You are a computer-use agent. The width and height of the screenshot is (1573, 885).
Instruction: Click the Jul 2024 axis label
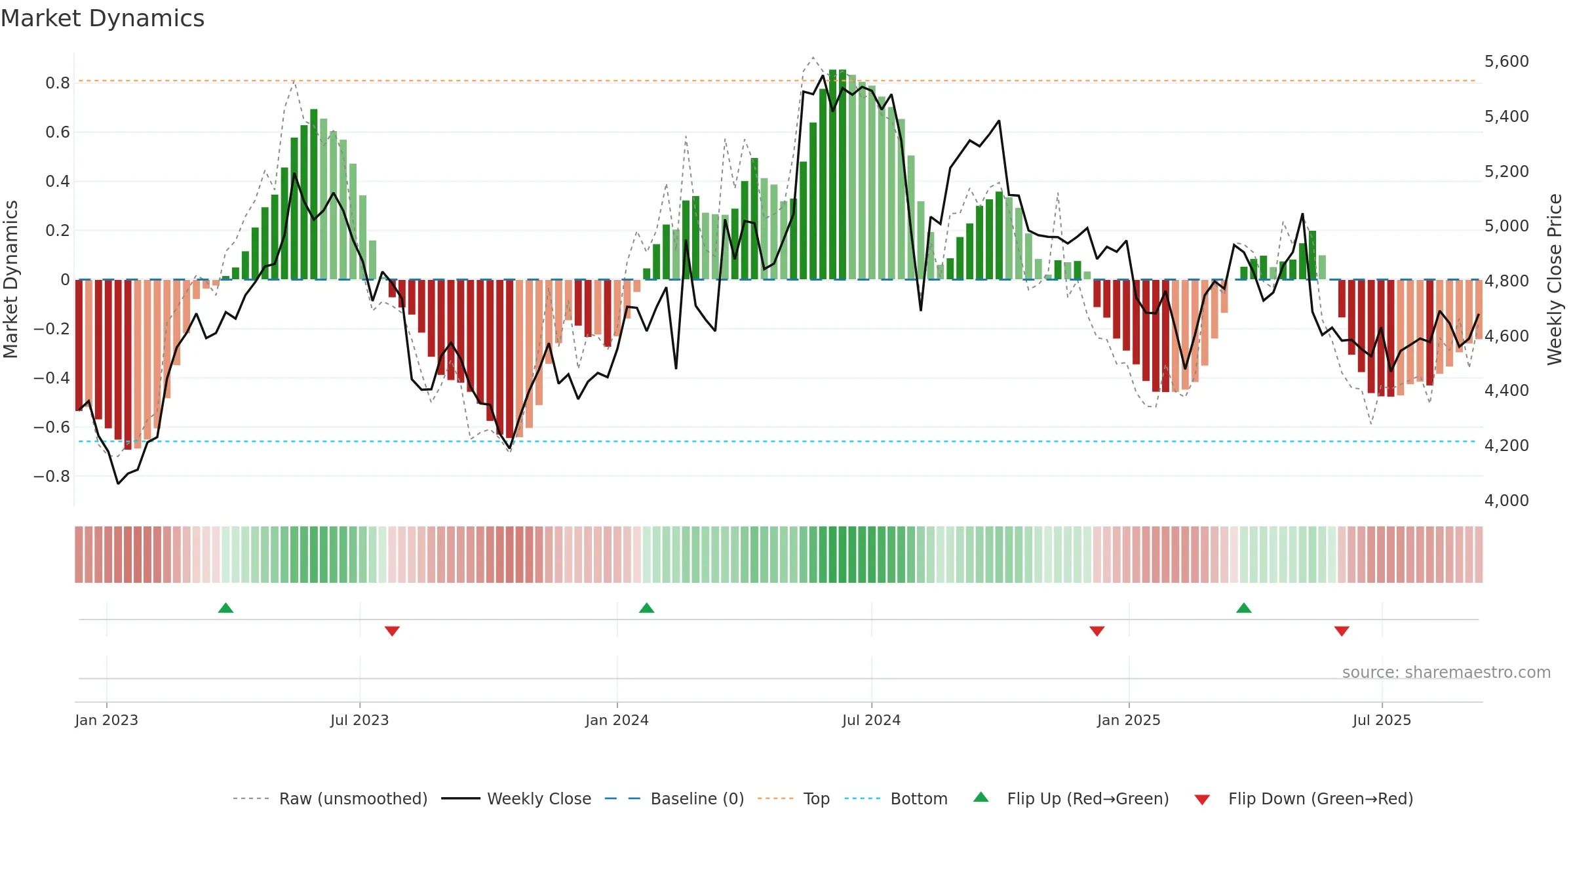tap(872, 720)
